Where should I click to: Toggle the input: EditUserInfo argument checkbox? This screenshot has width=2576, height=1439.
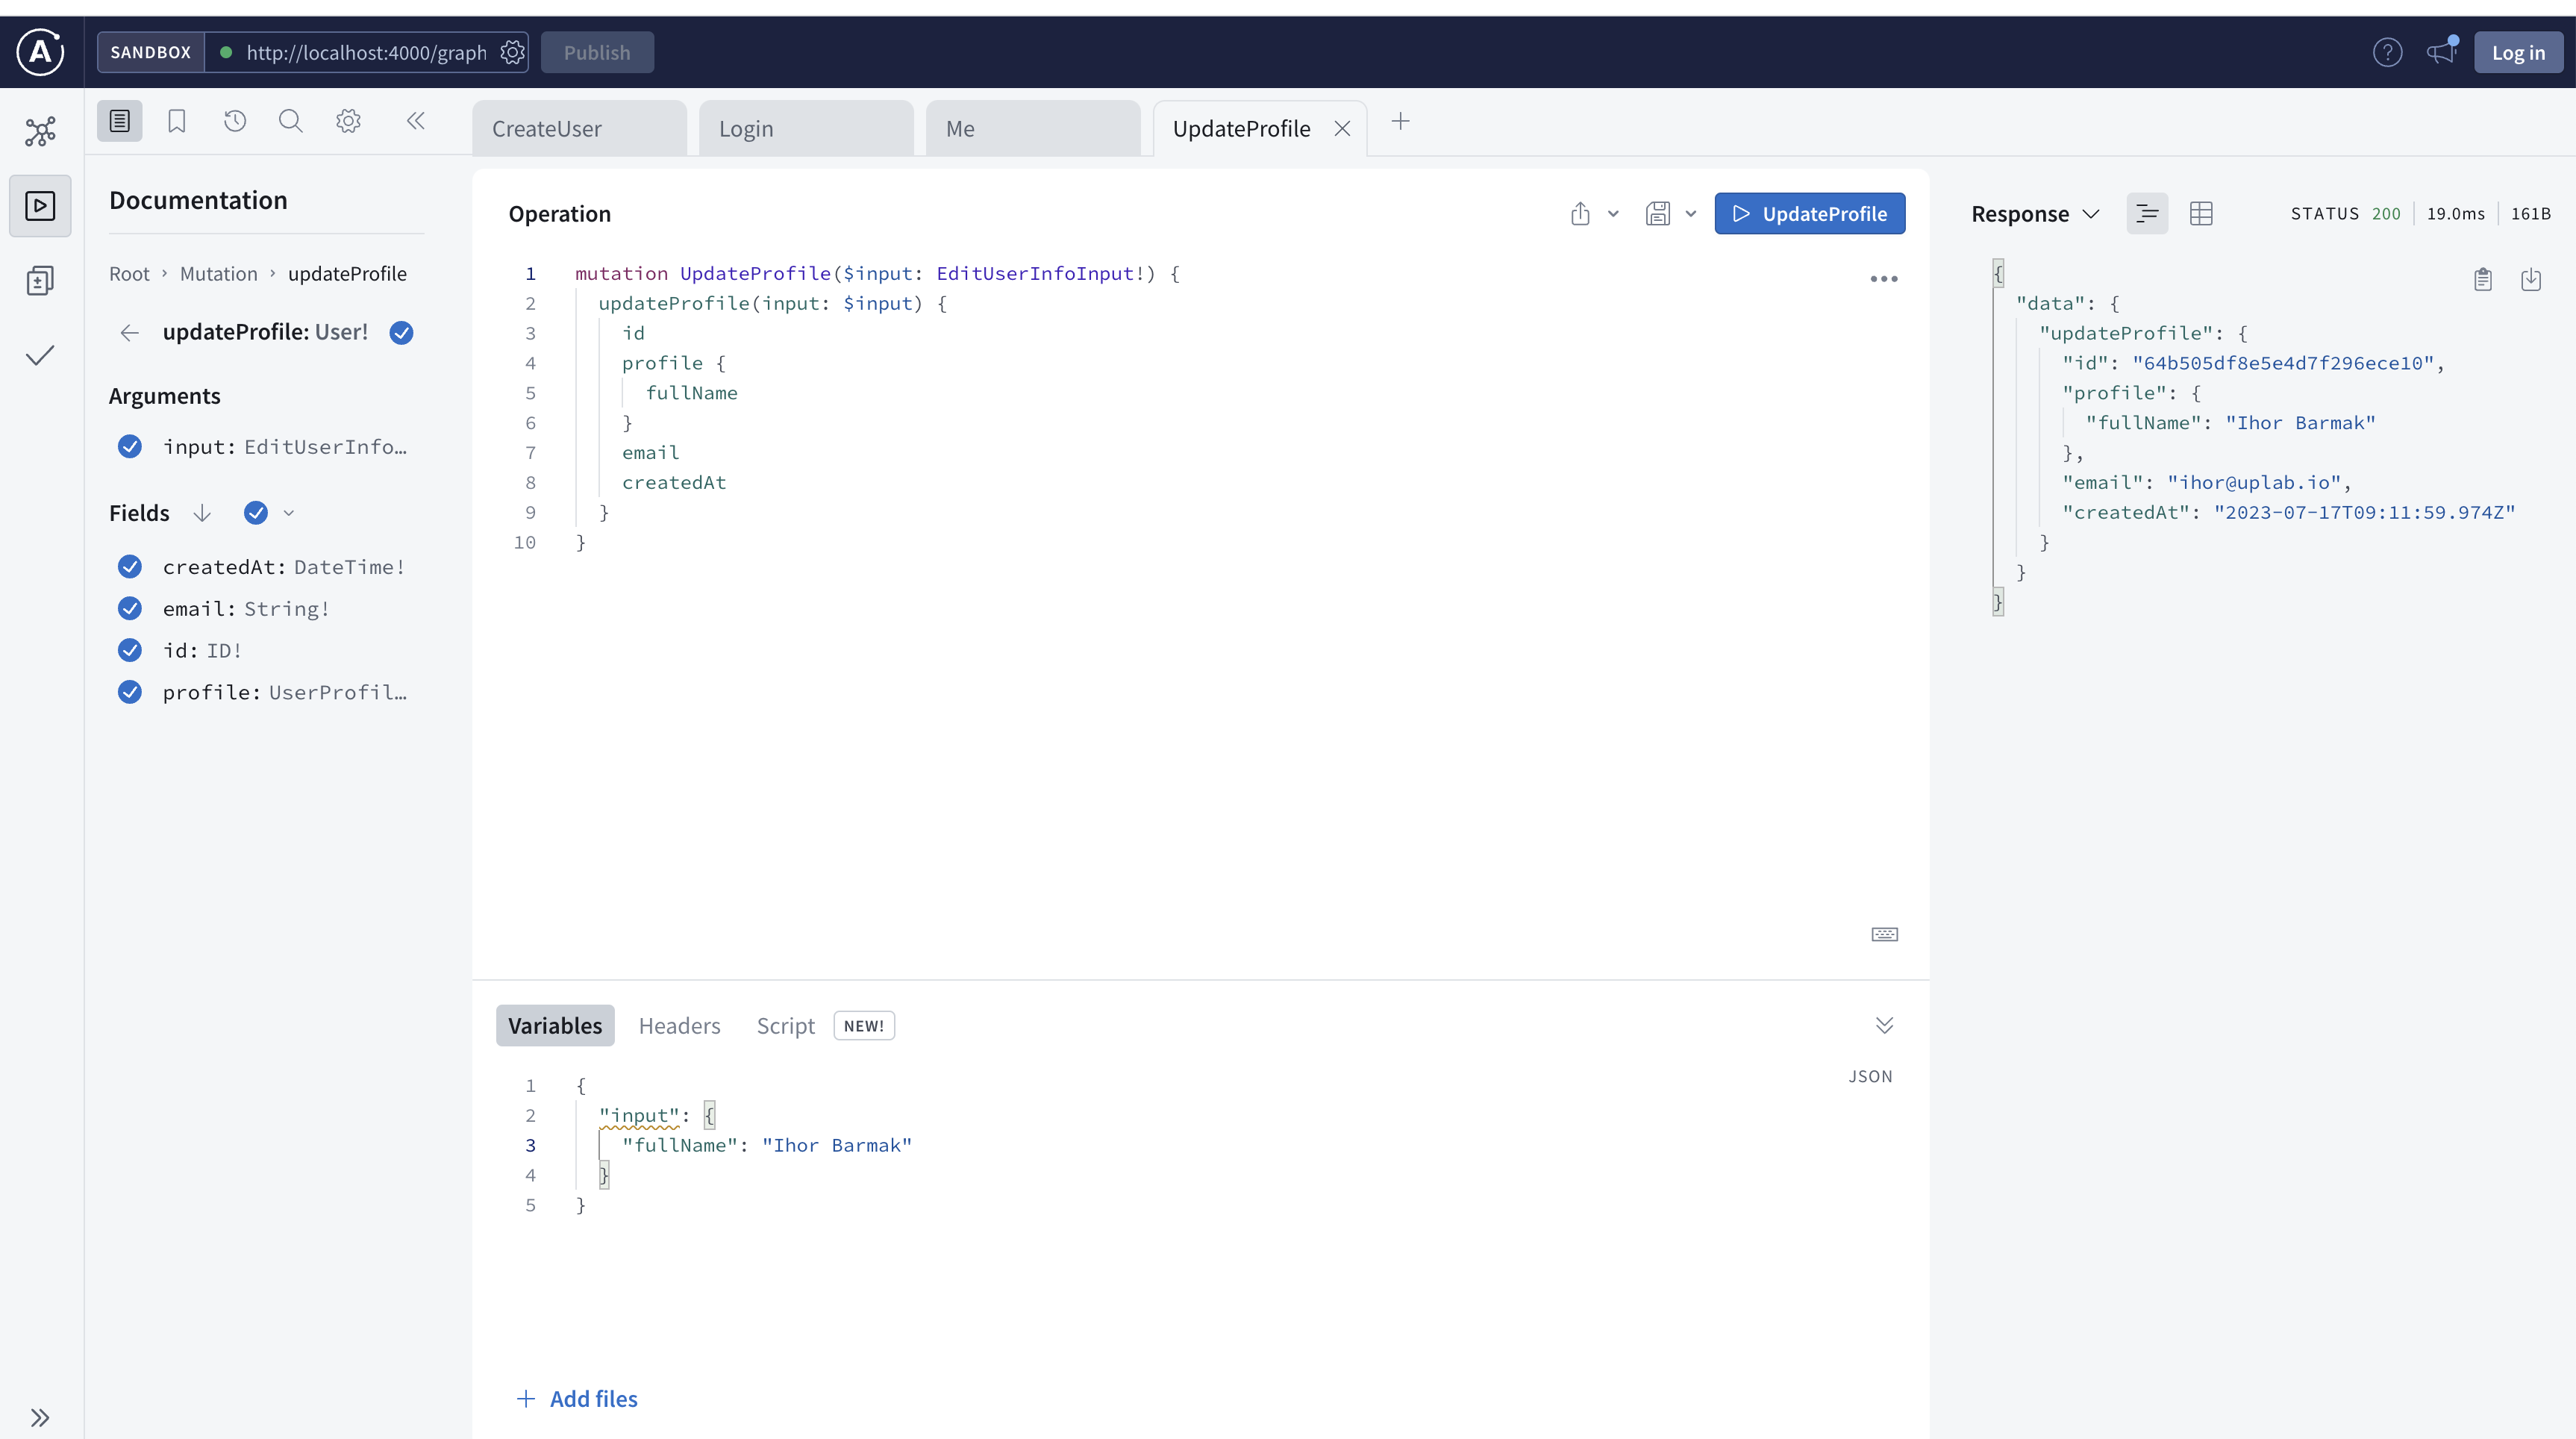point(130,446)
